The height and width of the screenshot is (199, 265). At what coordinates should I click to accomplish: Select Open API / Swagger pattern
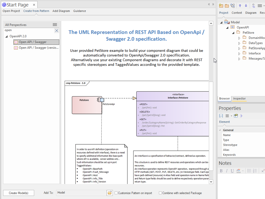[x=36, y=42]
